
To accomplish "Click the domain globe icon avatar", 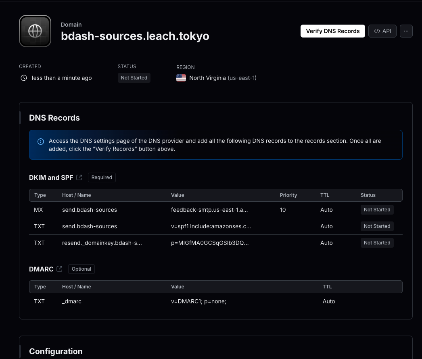I will [x=35, y=31].
